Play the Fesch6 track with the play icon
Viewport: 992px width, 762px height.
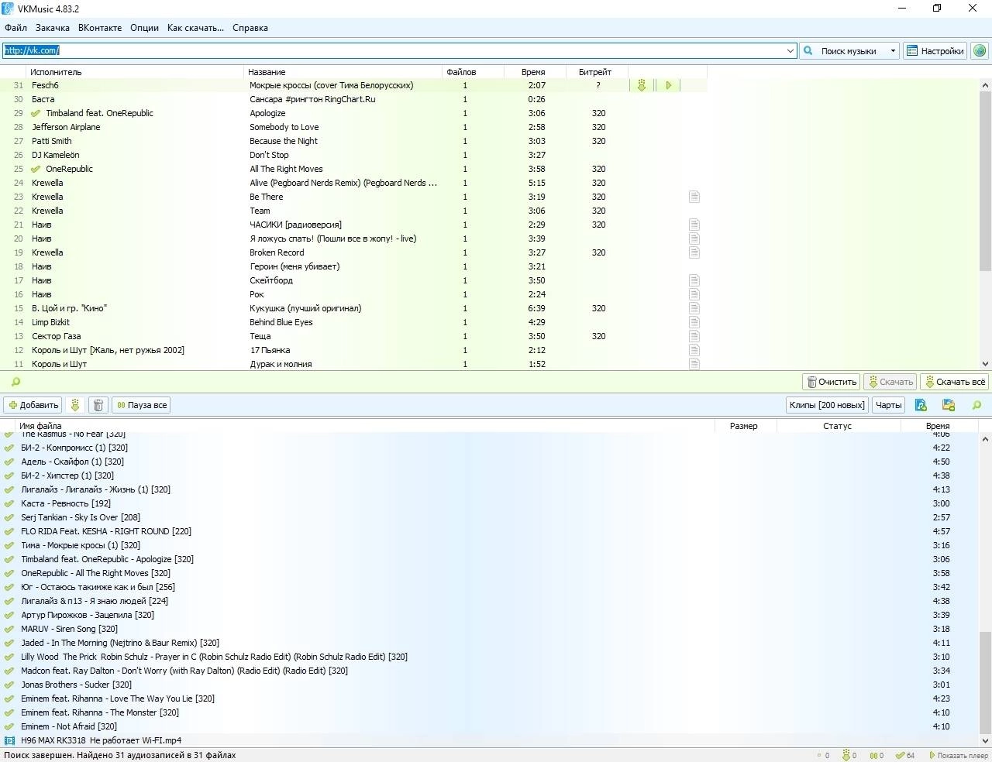pos(668,85)
